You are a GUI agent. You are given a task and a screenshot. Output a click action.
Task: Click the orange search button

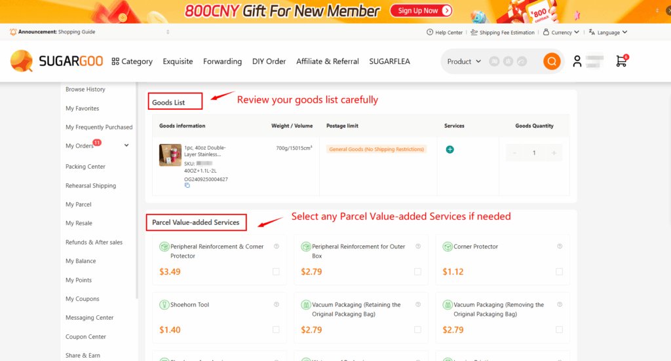pyautogui.click(x=552, y=61)
